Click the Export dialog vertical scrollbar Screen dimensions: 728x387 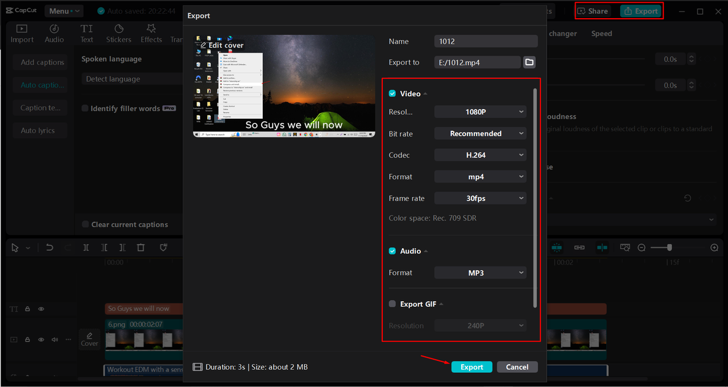pyautogui.click(x=535, y=198)
